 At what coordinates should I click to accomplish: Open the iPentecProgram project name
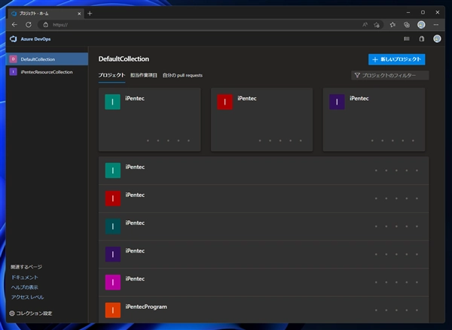[x=146, y=307]
